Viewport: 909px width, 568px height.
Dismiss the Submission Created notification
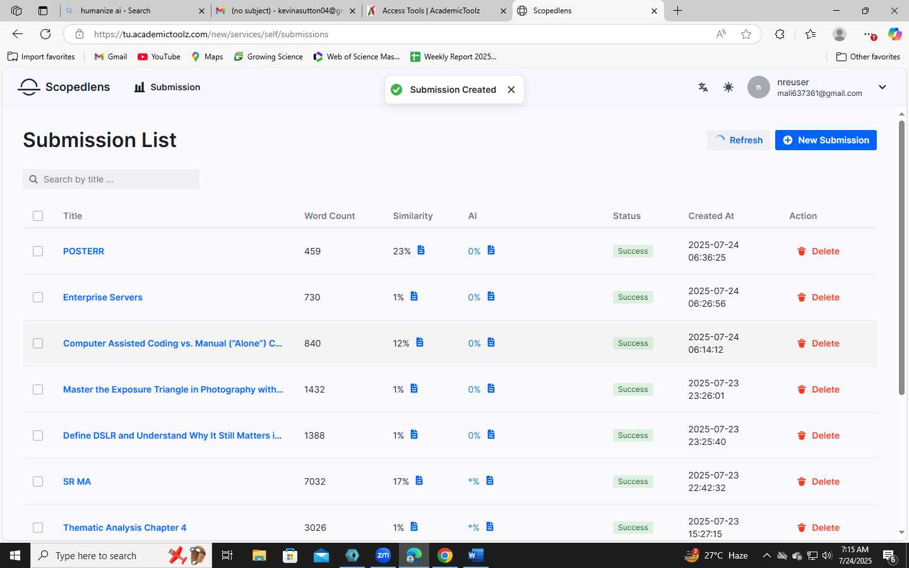click(x=511, y=90)
